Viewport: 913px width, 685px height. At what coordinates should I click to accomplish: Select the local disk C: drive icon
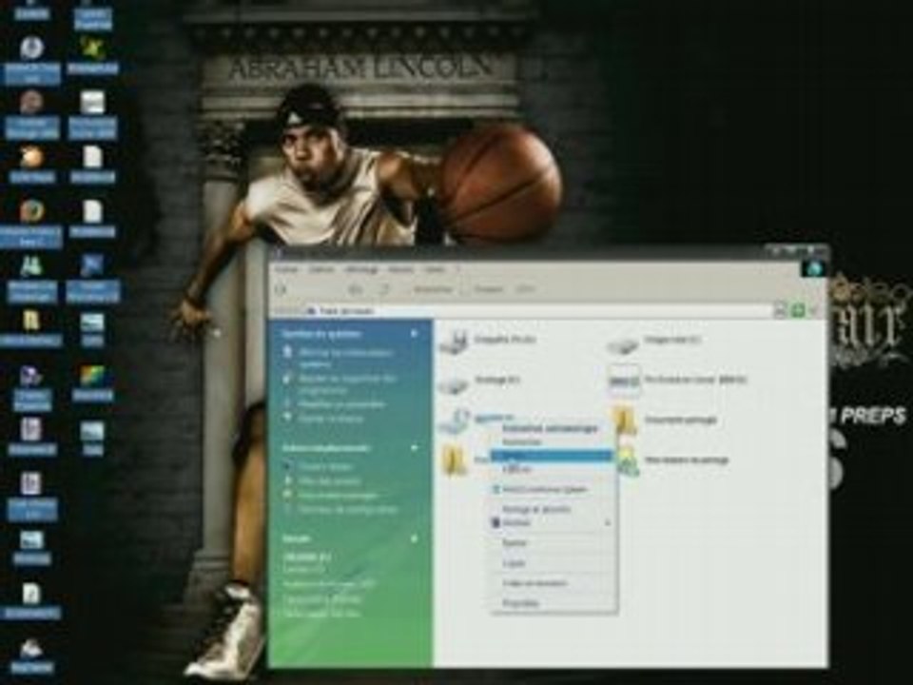pos(623,344)
